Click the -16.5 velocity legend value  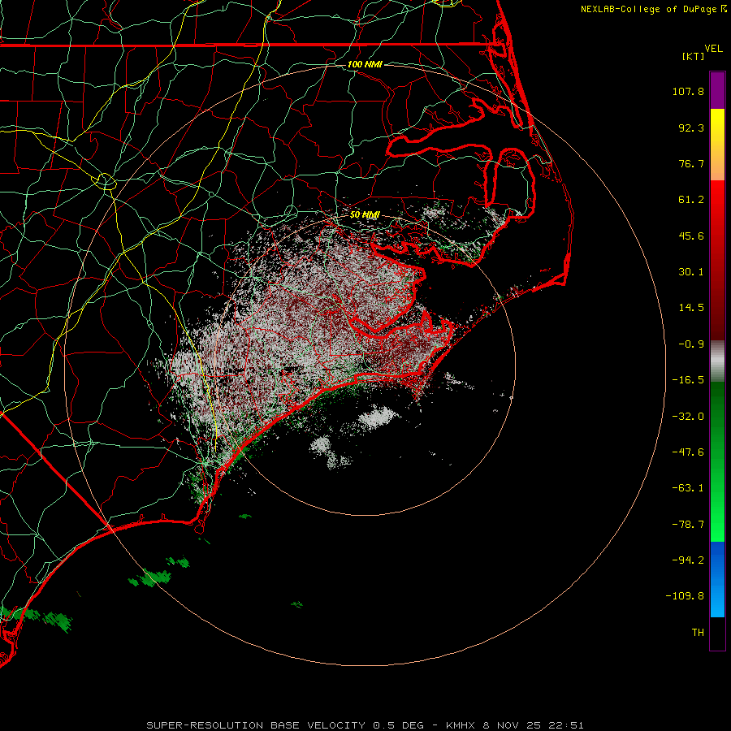point(688,380)
